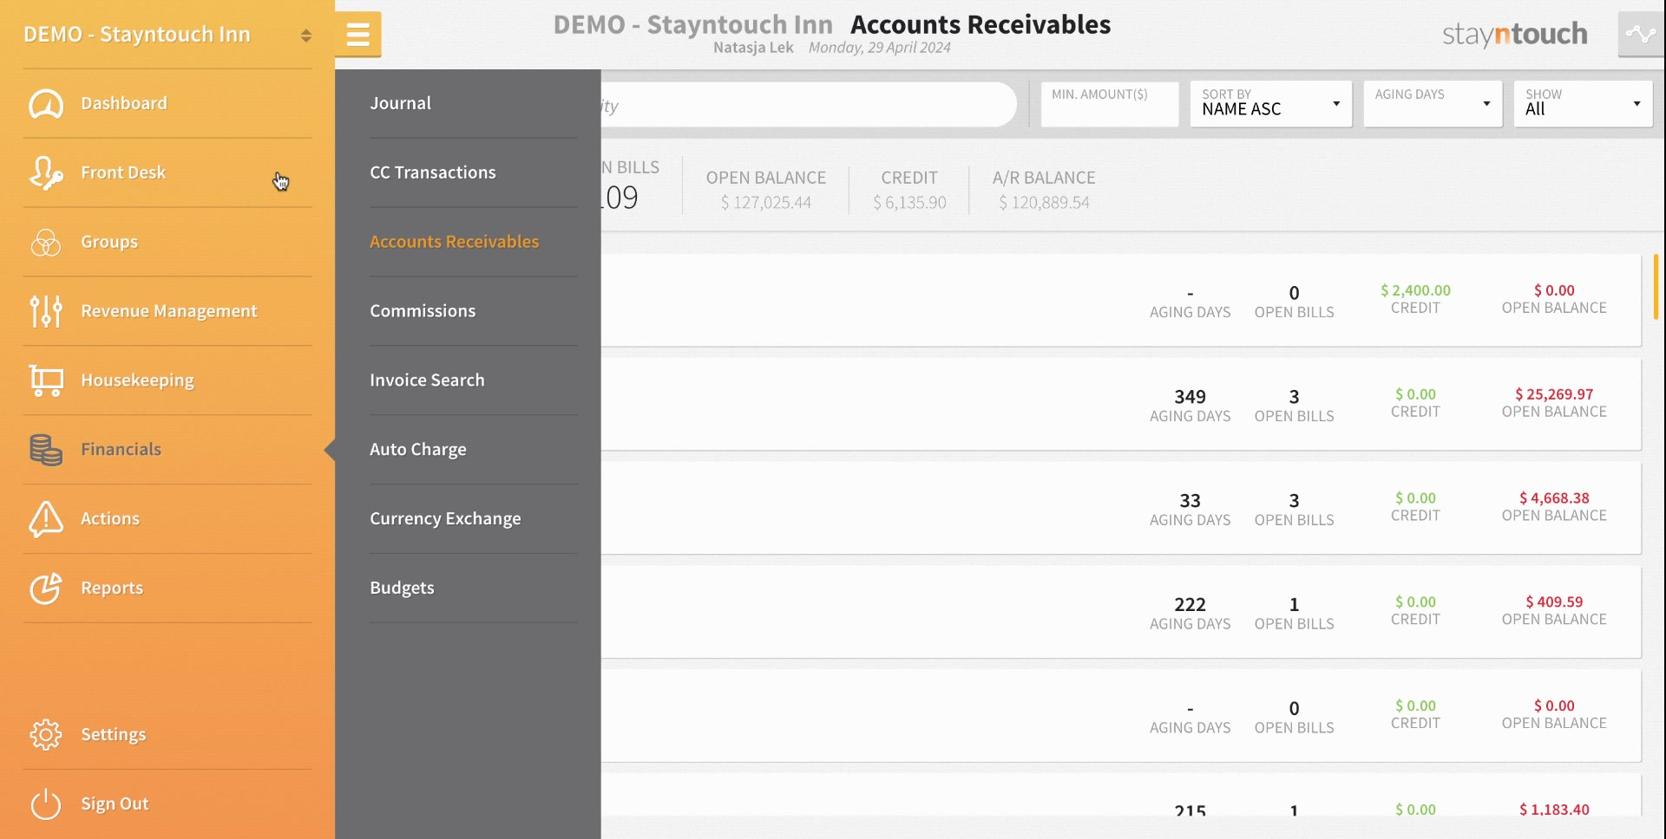The height and width of the screenshot is (839, 1666).
Task: Sign Out of the application
Action: (x=115, y=803)
